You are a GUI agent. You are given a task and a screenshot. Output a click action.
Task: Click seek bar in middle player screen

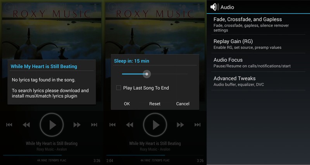[x=155, y=155]
